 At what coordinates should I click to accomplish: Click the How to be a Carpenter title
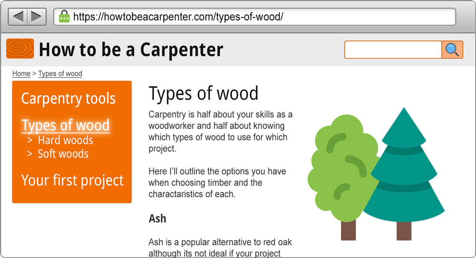pyautogui.click(x=131, y=50)
